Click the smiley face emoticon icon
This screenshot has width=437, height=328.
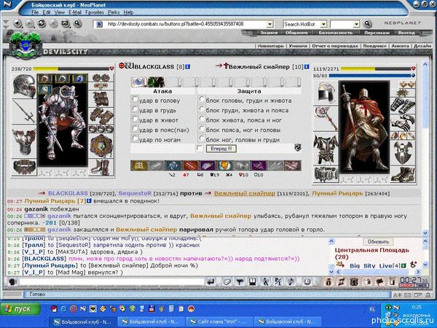307,282
